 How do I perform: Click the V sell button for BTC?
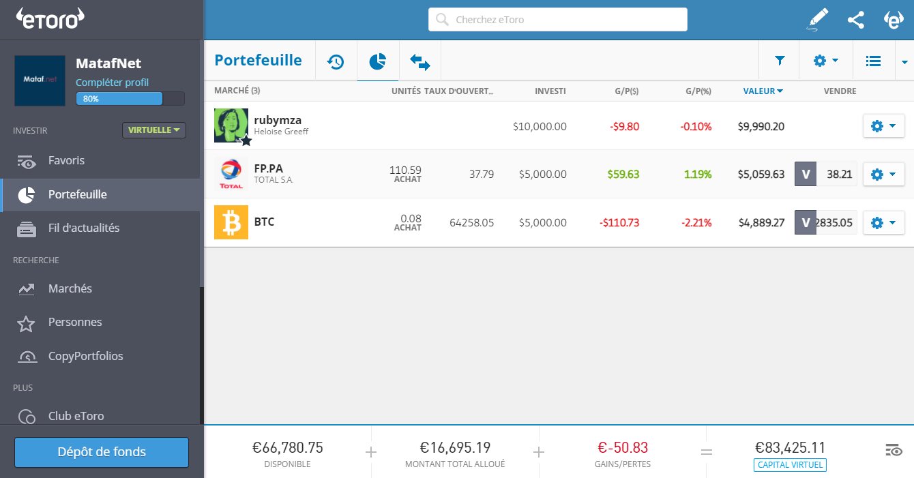tap(806, 222)
